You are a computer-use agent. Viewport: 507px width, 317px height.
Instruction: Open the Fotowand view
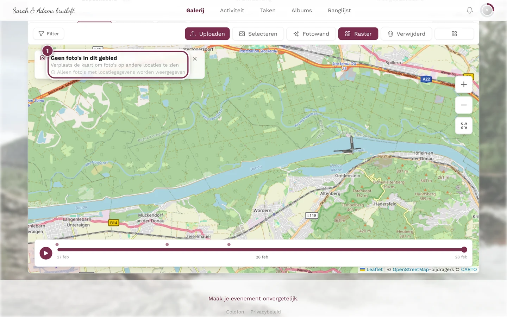click(311, 34)
